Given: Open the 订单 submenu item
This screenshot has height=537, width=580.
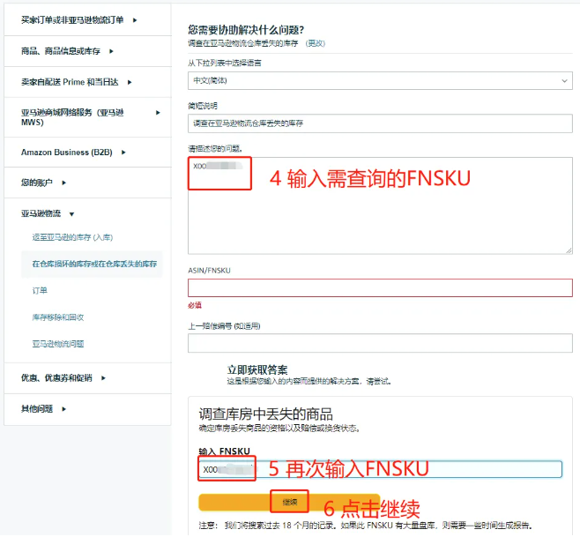Looking at the screenshot, I should click(40, 290).
